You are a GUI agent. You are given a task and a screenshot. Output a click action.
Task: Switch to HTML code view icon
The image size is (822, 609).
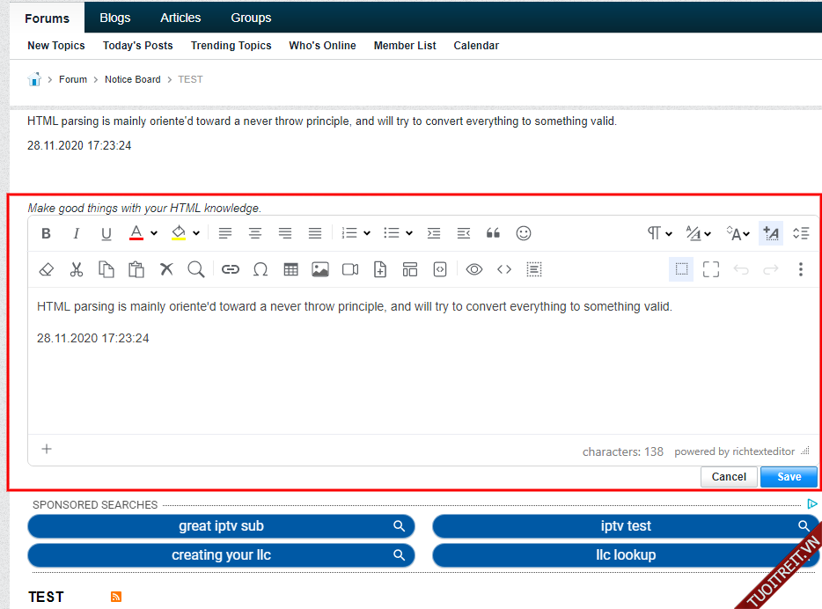click(504, 269)
